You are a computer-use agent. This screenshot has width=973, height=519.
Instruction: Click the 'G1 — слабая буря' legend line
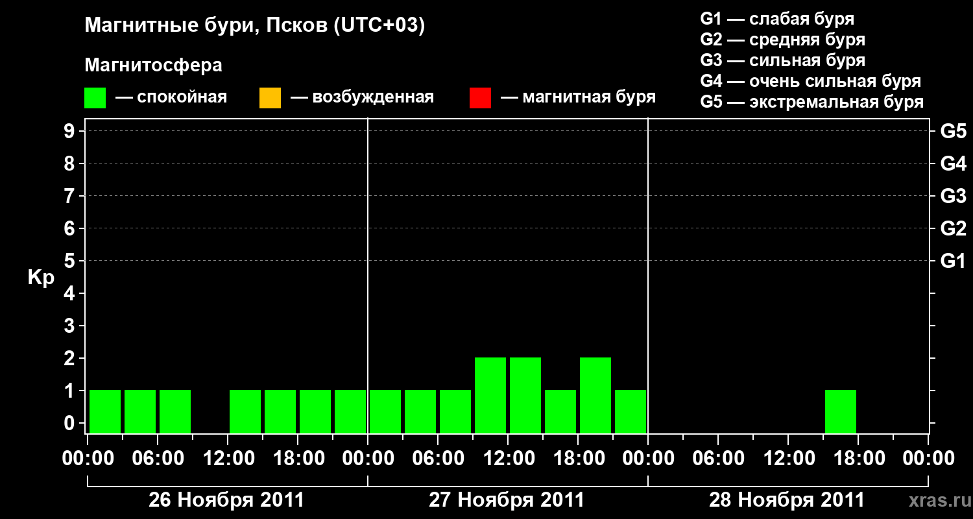click(777, 18)
